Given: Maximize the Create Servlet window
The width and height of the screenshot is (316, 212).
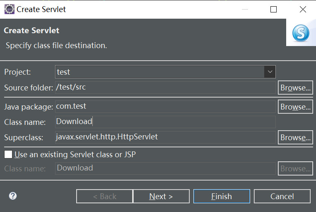Looking at the screenshot, I should click(273, 9).
